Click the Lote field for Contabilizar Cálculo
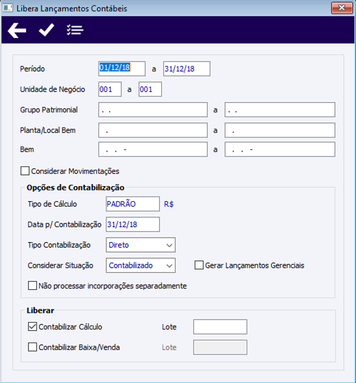Screen dimensions: 356x383 coord(220,327)
